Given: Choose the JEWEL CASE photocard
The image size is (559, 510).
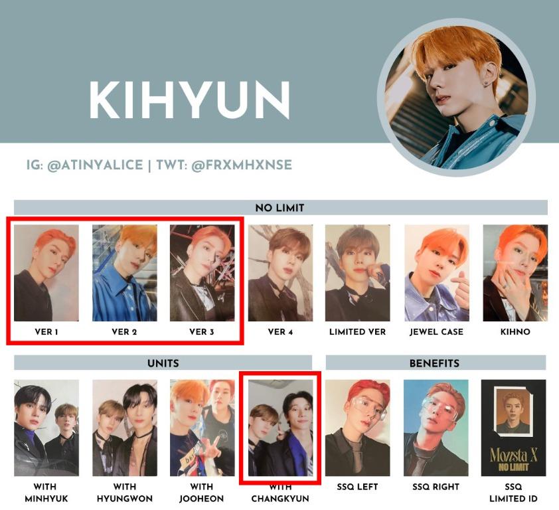Looking at the screenshot, I should [436, 273].
